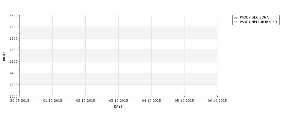Click the 1400 y-axis tick label
This screenshot has width=292, height=128.
(x=13, y=85)
